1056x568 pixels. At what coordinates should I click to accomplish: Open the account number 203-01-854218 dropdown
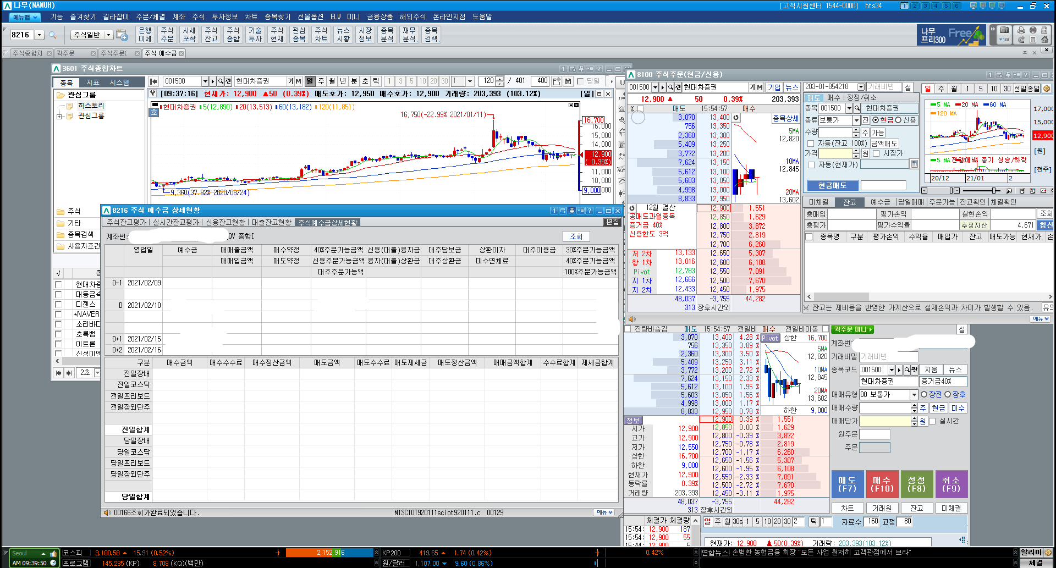[x=861, y=87]
